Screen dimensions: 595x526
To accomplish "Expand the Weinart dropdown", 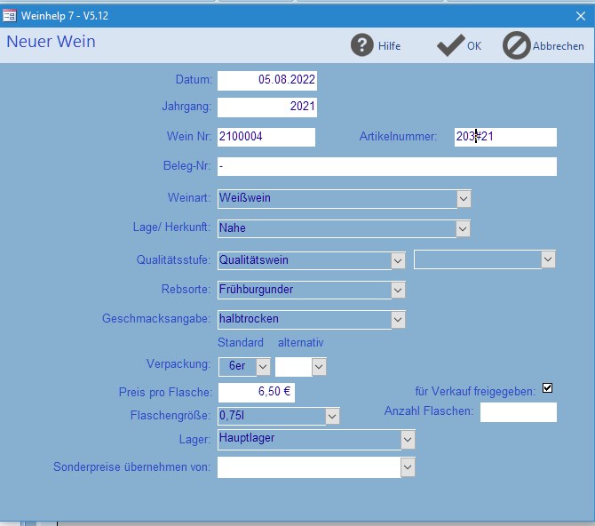I will 463,198.
